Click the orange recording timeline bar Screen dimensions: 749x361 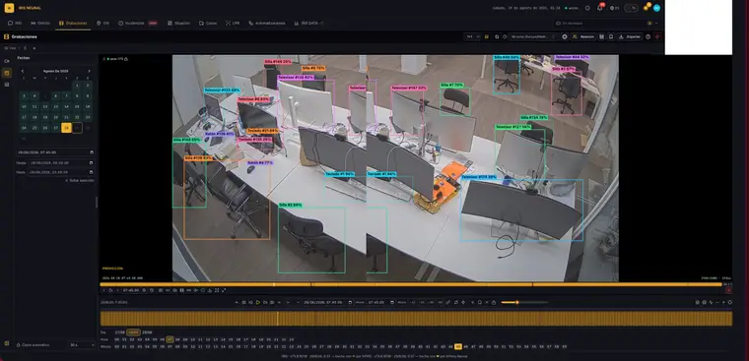coord(416,319)
